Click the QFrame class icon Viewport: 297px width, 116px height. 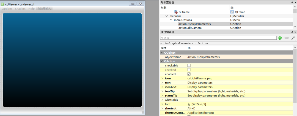pos(232,12)
